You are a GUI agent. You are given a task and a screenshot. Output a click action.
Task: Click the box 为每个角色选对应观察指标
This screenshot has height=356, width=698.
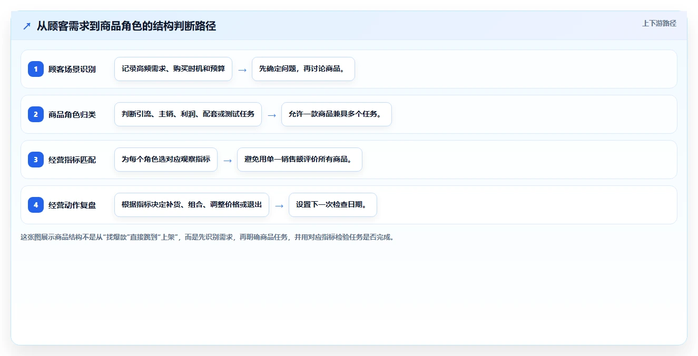pos(166,160)
